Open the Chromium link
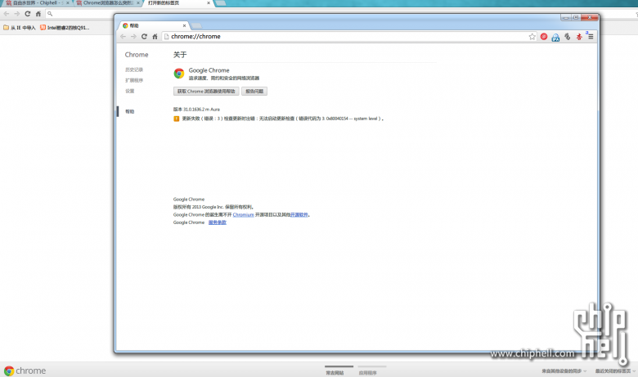The height and width of the screenshot is (377, 638). 243,215
